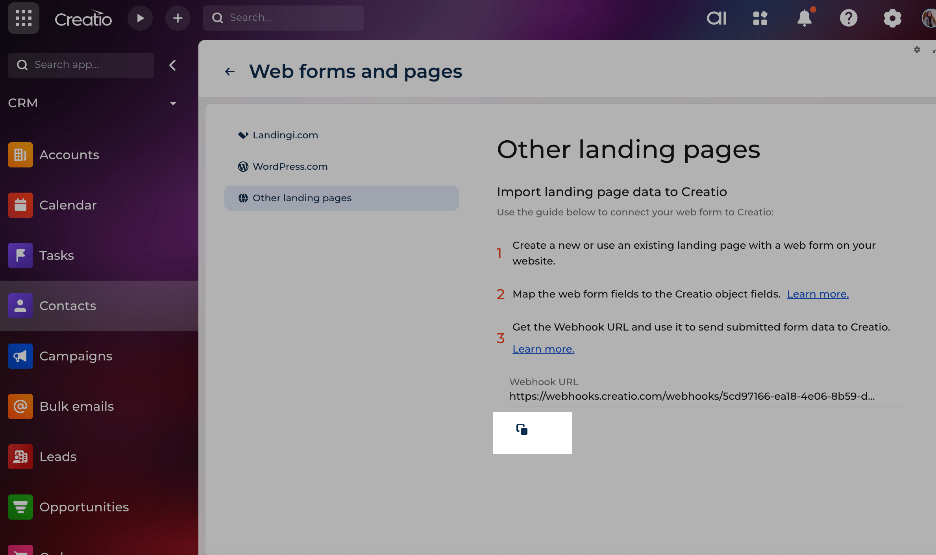Click Learn more link in step 2
Screen dimensions: 936x555
[x=818, y=294]
